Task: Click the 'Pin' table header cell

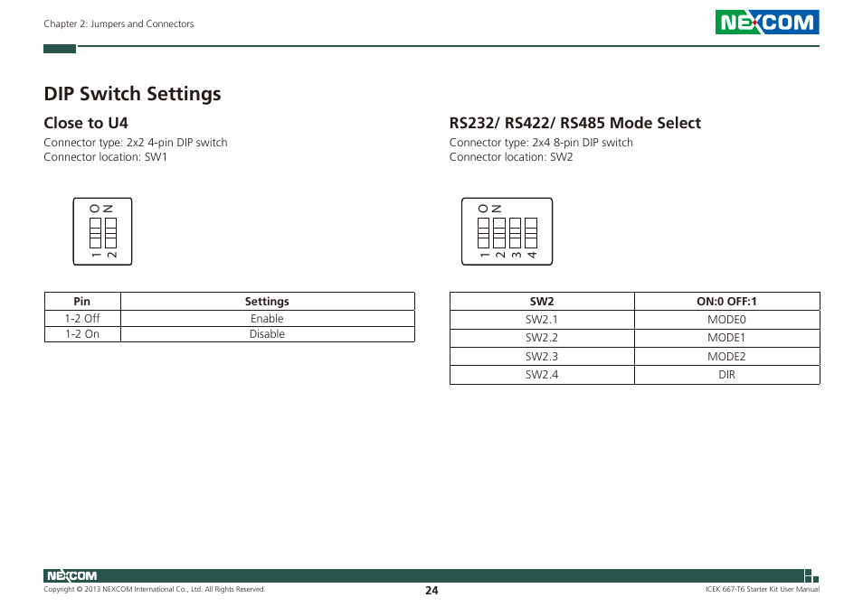Action: (82, 301)
